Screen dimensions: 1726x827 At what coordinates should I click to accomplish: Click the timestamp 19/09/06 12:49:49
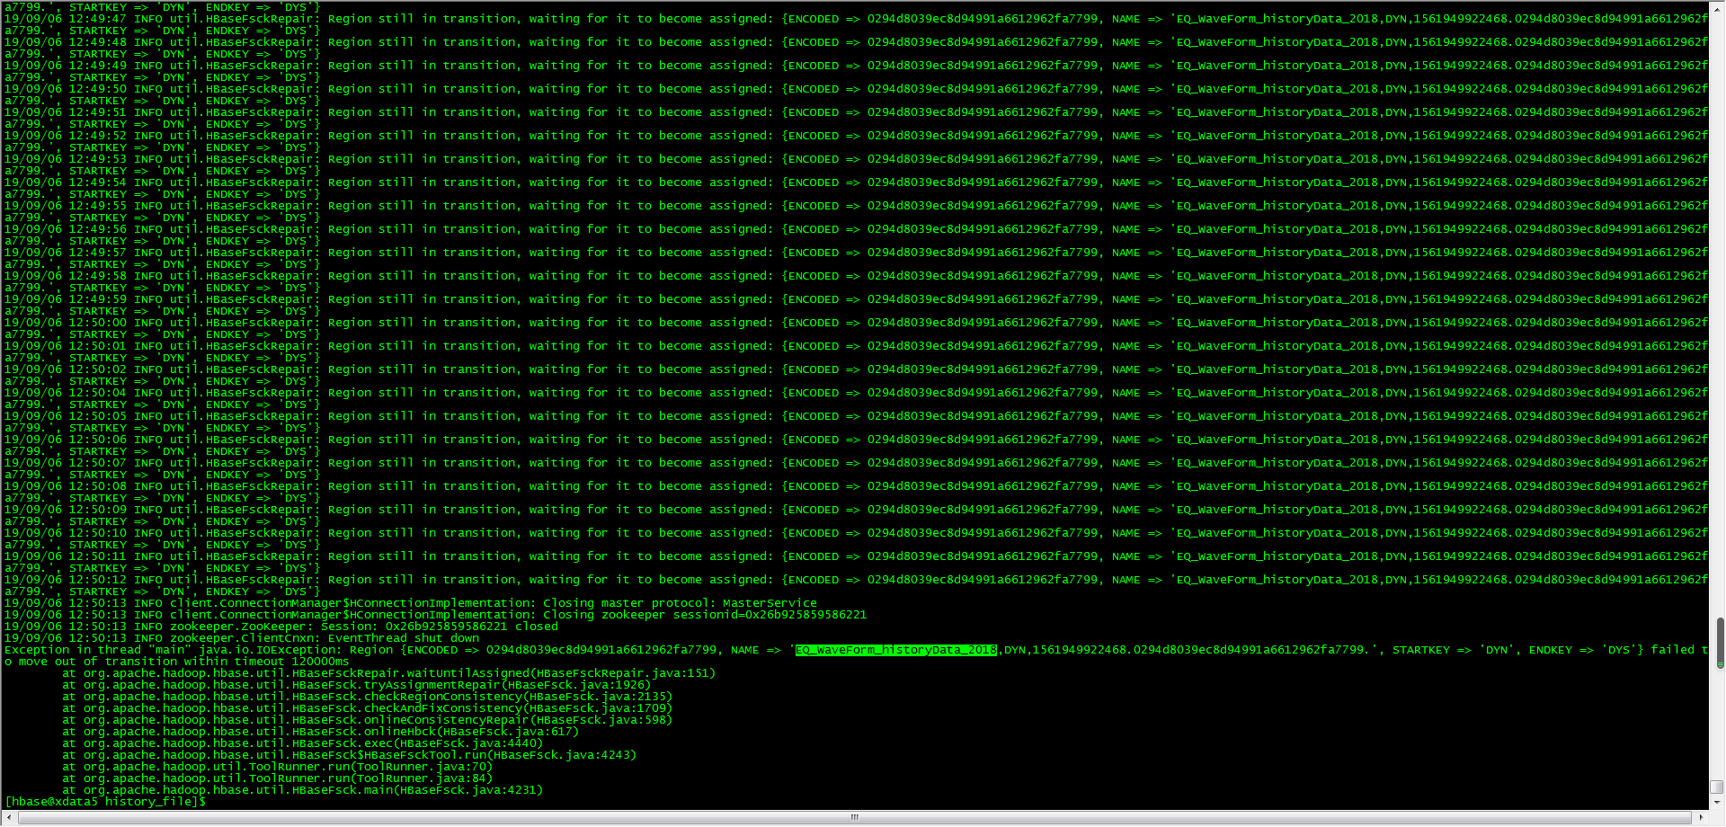coord(66,66)
